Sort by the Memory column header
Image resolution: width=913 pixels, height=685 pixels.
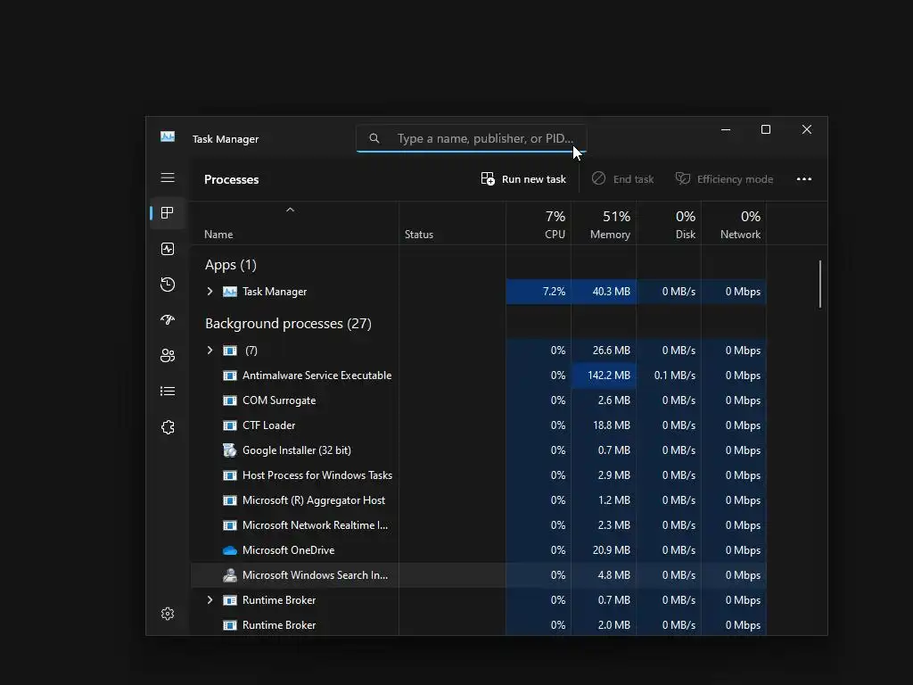pyautogui.click(x=604, y=224)
